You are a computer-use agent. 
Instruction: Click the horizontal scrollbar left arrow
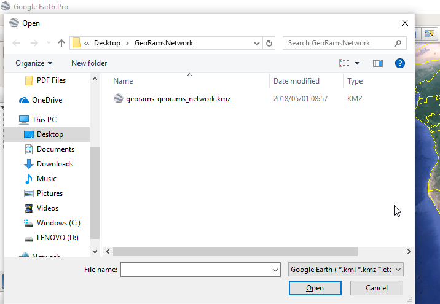108,252
